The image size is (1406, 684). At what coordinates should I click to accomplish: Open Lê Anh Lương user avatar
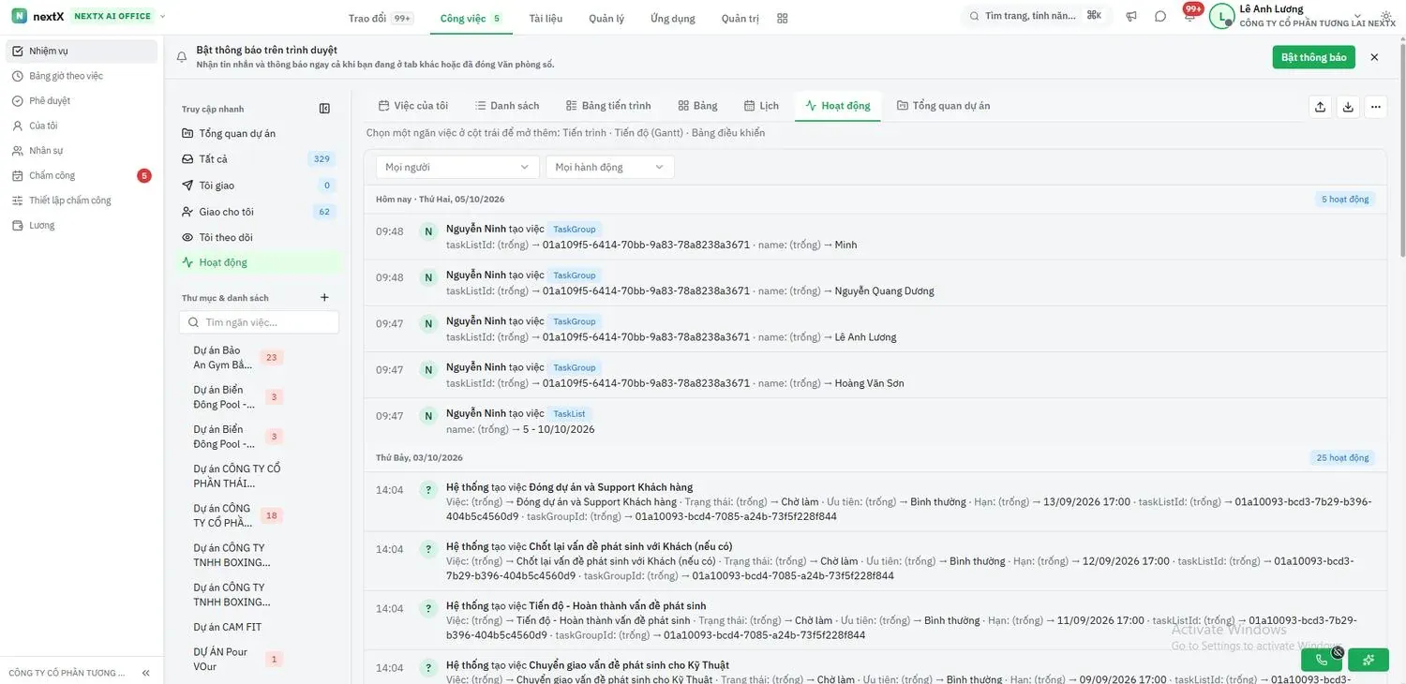(1221, 17)
